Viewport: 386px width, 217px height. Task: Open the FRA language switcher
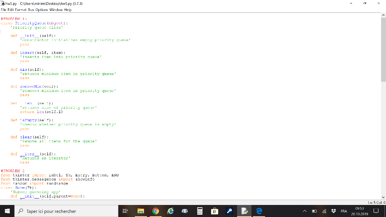343,211
